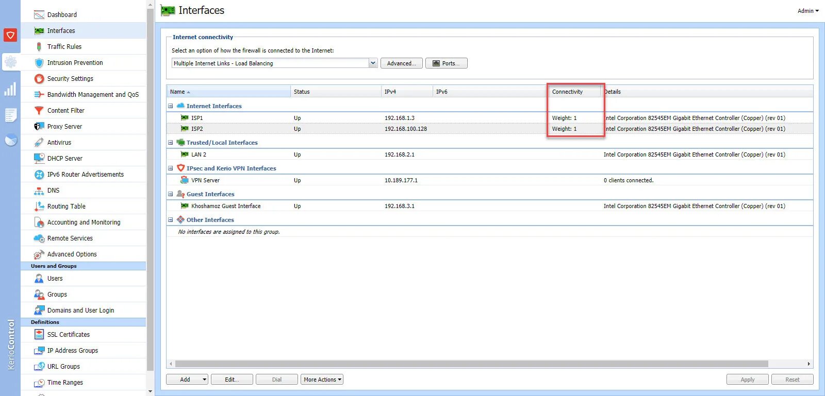This screenshot has width=825, height=396.
Task: Select the ISP1 interface row
Action: 489,118
